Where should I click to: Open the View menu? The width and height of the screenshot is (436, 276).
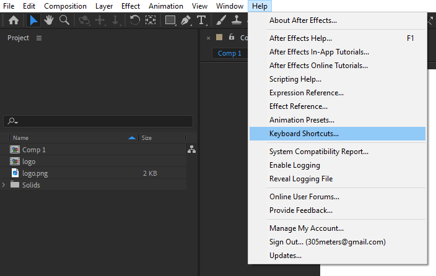pos(199,6)
